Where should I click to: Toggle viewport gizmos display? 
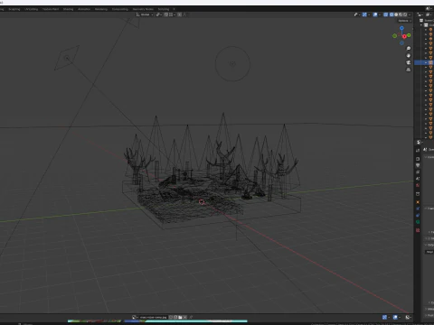(x=364, y=14)
